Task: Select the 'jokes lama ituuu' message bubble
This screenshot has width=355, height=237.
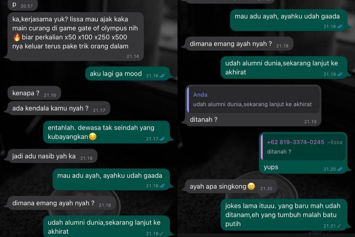Action: [x=284, y=215]
